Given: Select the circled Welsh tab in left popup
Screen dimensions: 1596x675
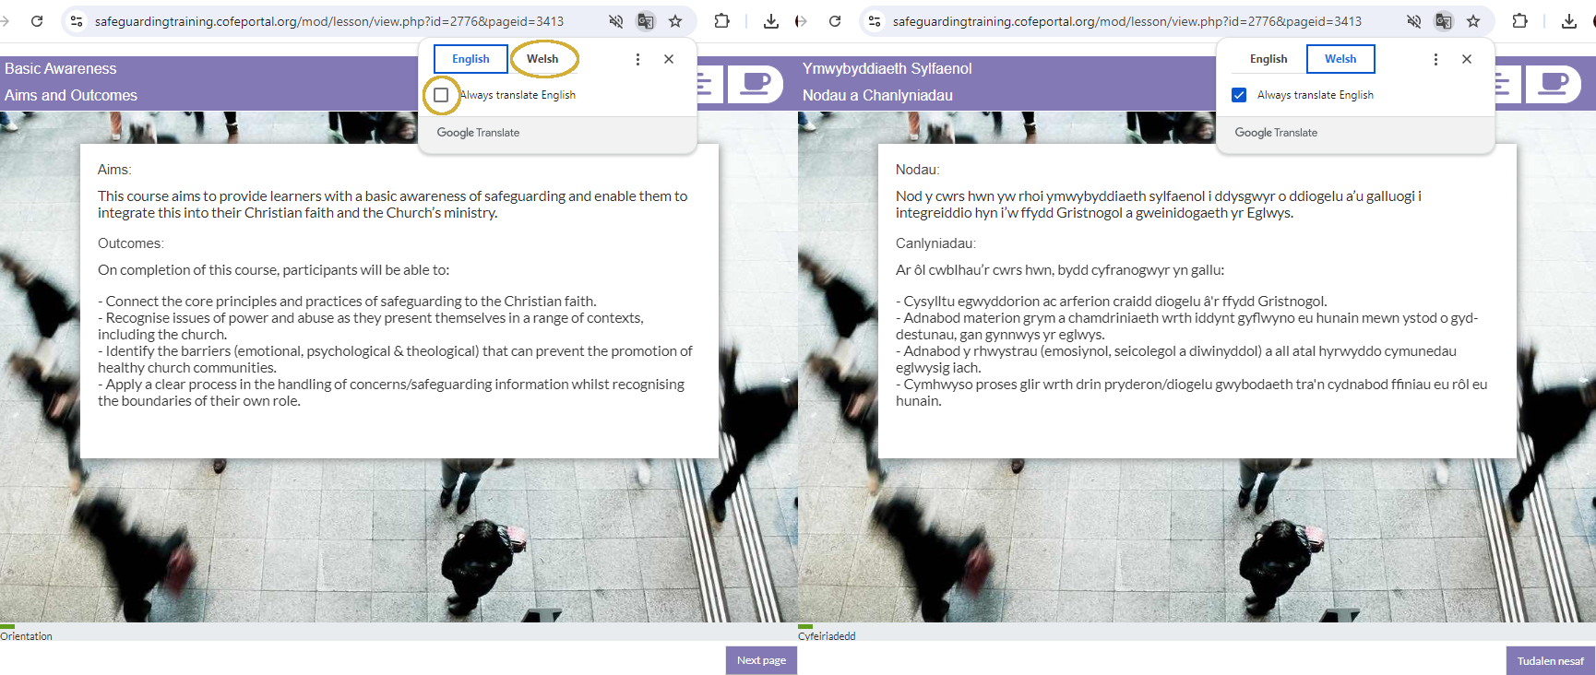Looking at the screenshot, I should 542,59.
